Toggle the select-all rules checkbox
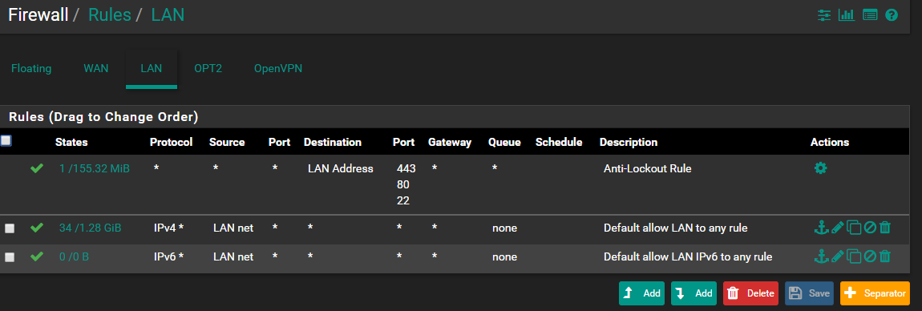This screenshot has height=311, width=922. click(6, 140)
